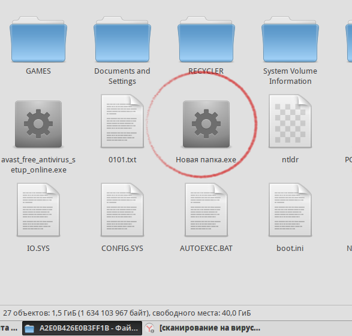Image resolution: width=352 pixels, height=336 pixels.
Task: Select the circled Новая папка.exe file
Action: point(206,124)
